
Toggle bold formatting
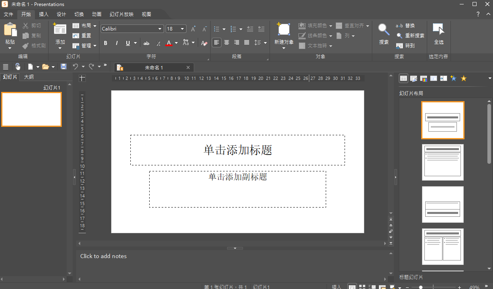[105, 43]
